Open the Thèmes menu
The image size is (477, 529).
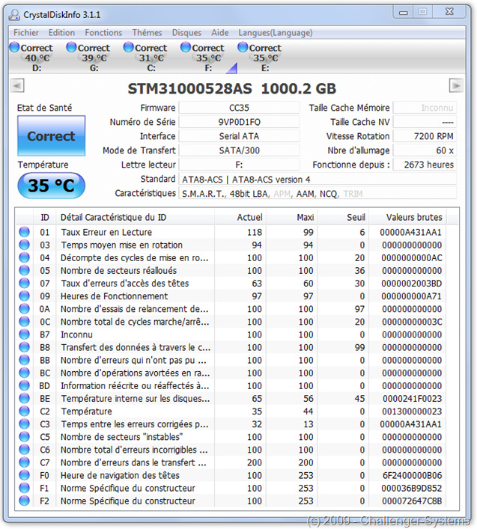coord(147,33)
